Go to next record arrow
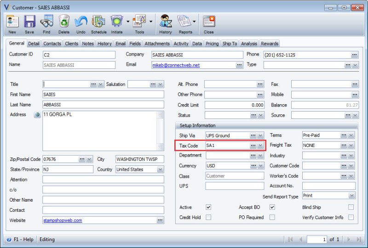Image resolution: width=368 pixels, height=248 pixels. click(349, 239)
